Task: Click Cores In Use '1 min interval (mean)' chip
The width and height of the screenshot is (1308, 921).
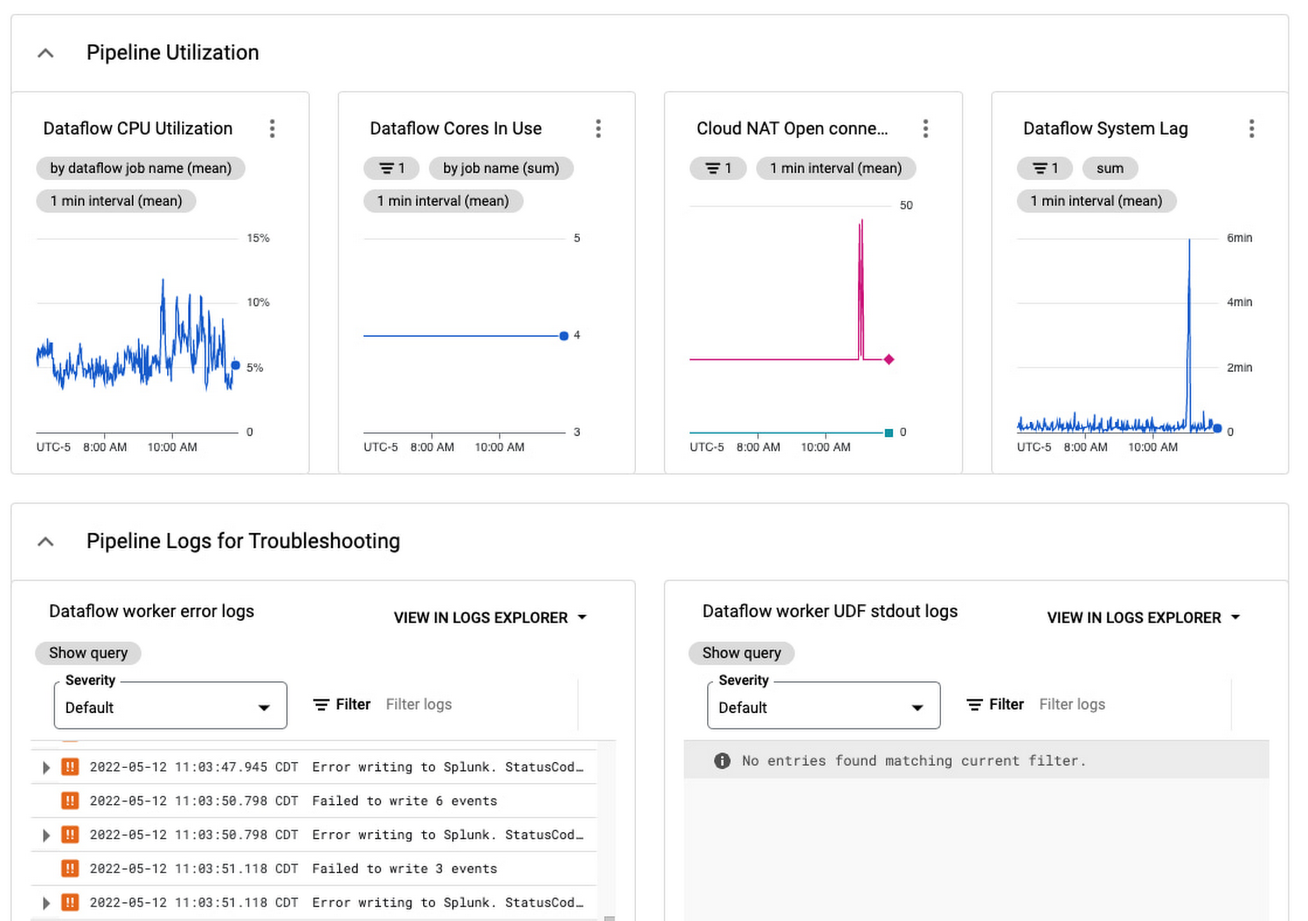Action: (443, 201)
